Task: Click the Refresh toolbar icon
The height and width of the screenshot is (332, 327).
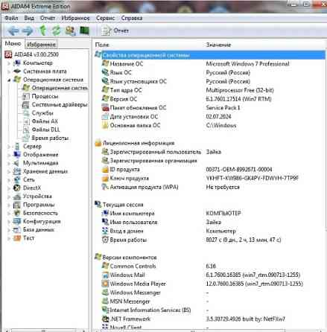Action: [x=57, y=31]
